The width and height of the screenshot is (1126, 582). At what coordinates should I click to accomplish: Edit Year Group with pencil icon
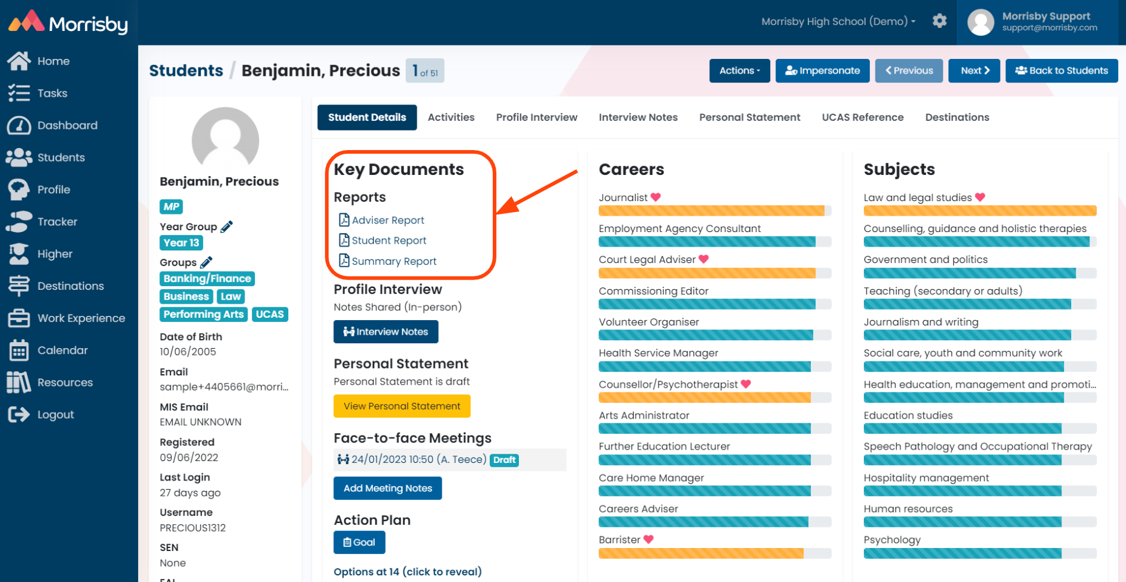pos(227,227)
